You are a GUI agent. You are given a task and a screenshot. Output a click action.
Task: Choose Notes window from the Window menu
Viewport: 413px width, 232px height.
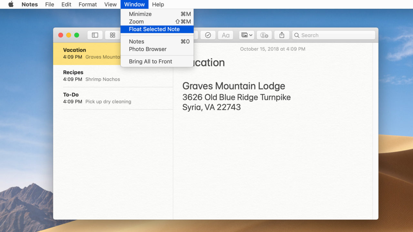pos(136,41)
